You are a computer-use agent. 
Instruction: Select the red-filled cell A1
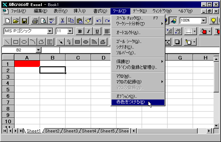[27, 64]
